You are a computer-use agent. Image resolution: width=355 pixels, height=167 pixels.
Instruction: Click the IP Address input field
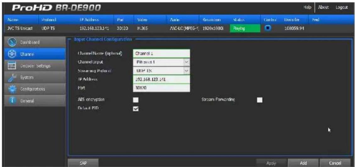pyautogui.click(x=161, y=79)
